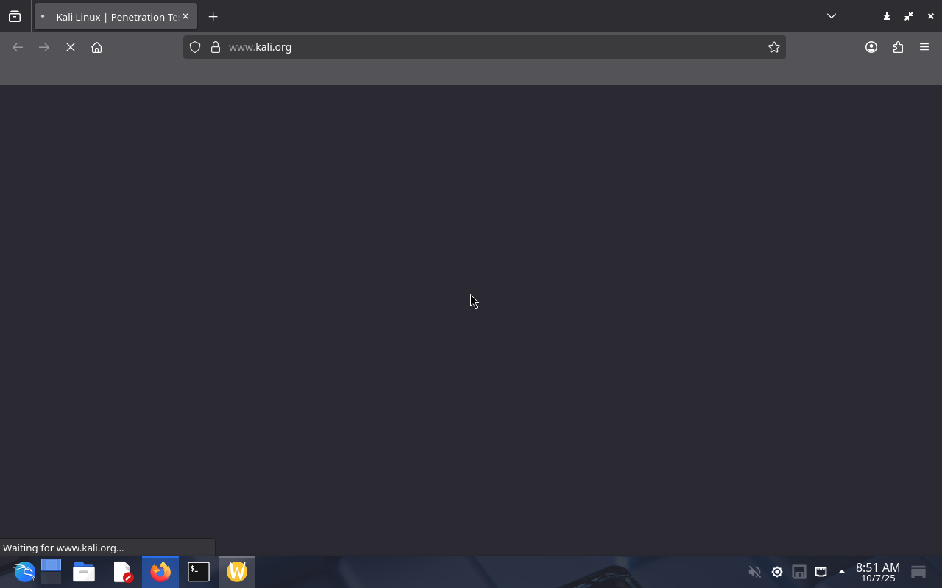Screen dimensions: 942x588
Task: Close the Kali Linux tab
Action: click(185, 16)
